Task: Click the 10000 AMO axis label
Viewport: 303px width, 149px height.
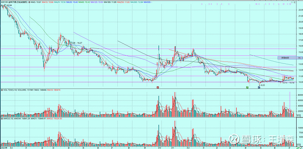Action: pyautogui.click(x=300, y=127)
